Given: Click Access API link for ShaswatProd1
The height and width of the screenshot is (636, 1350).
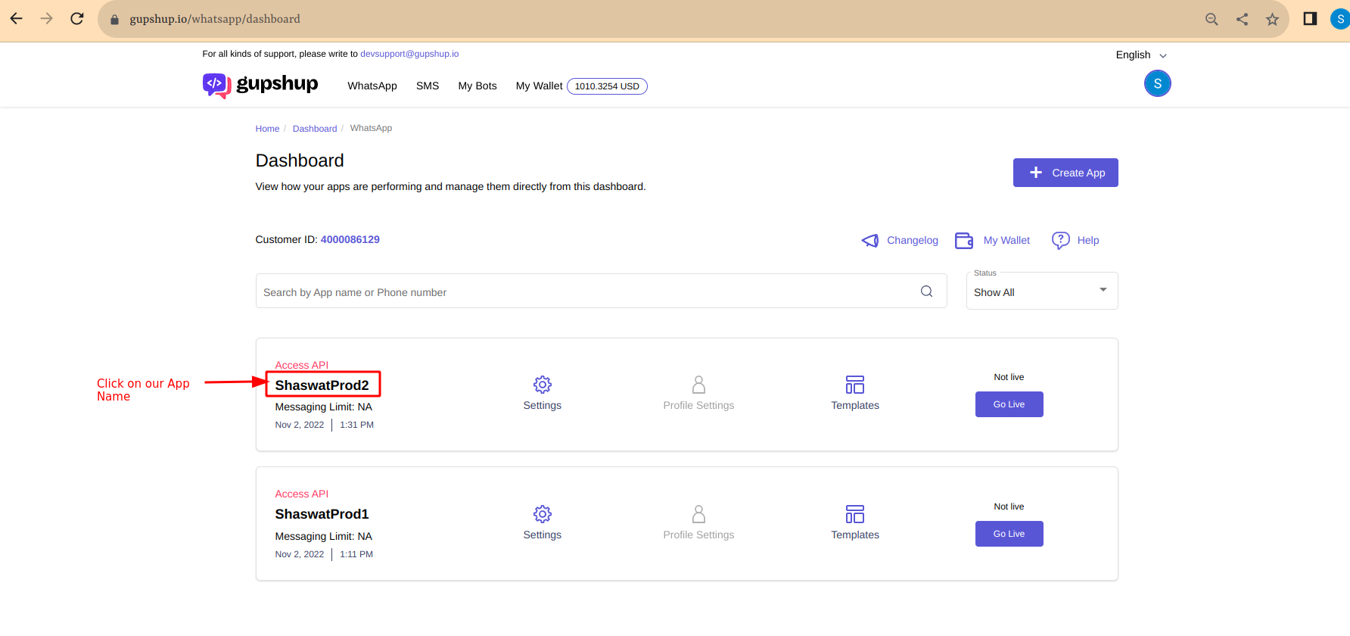Looking at the screenshot, I should [302, 494].
